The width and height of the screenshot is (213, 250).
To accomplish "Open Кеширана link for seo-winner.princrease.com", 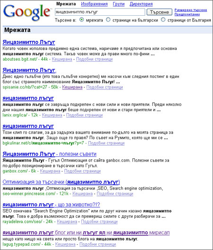I will coord(82,194).
